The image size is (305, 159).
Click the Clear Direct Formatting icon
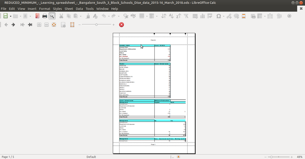(95, 16)
